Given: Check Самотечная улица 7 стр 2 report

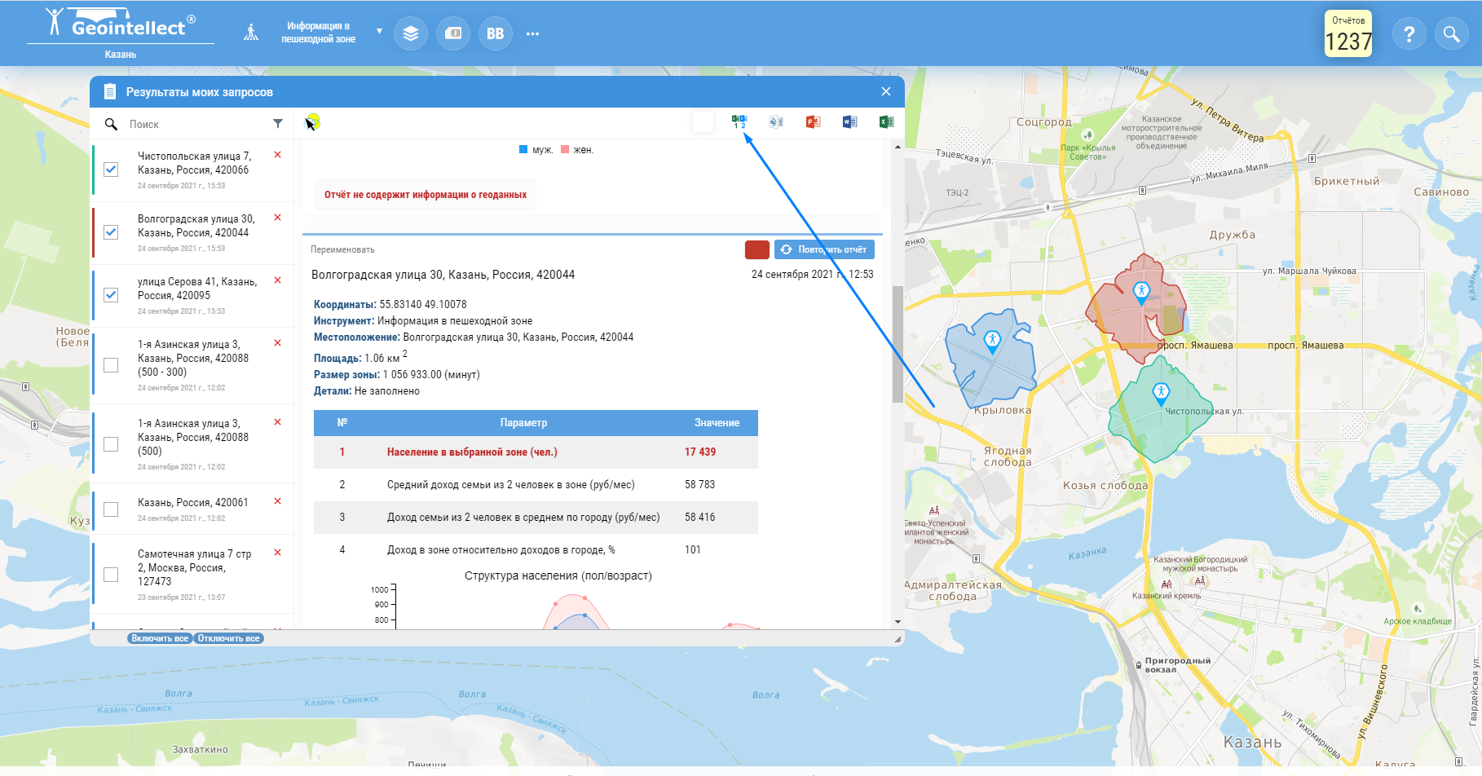Looking at the screenshot, I should click(x=111, y=575).
